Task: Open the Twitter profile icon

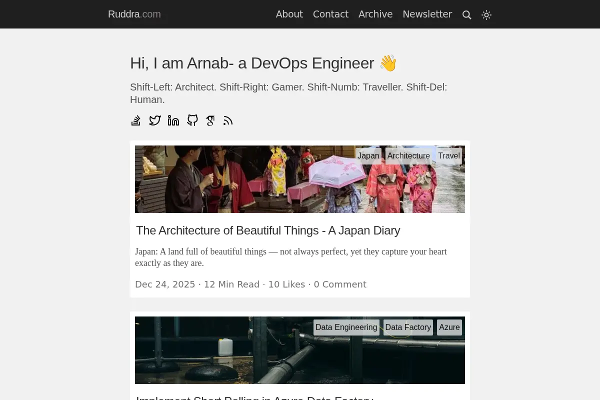Action: point(155,120)
